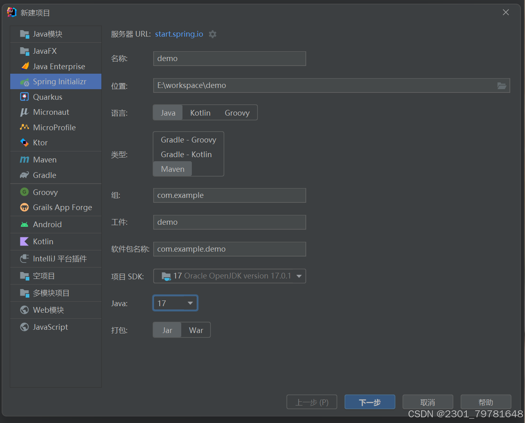Viewport: 525px width, 423px height.
Task: Go back with 上一步 (P) button
Action: coord(312,402)
